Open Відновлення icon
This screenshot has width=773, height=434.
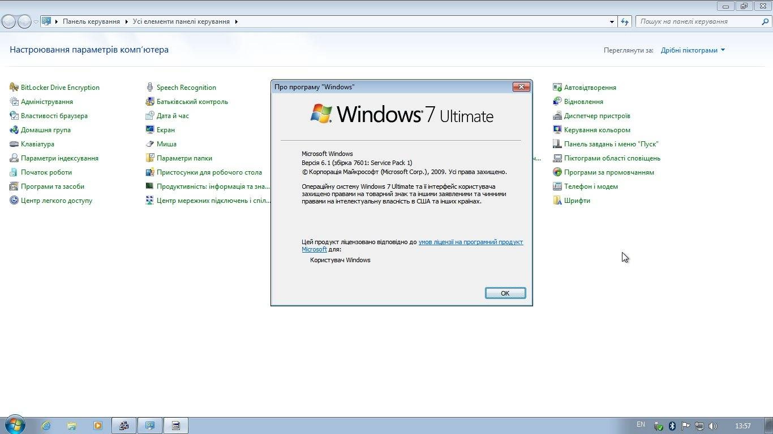coord(557,102)
